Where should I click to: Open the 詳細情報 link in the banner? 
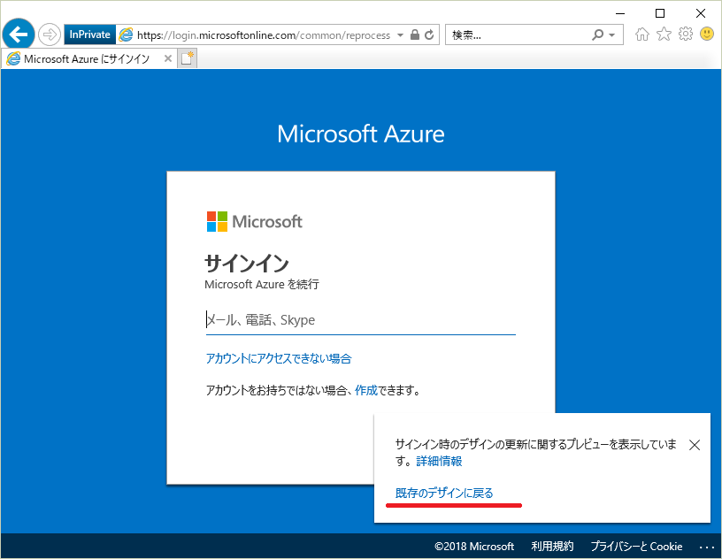[439, 461]
